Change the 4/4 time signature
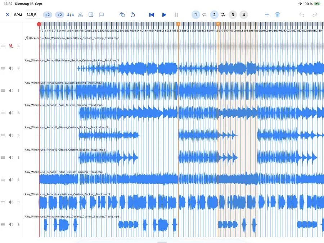 tap(71, 15)
